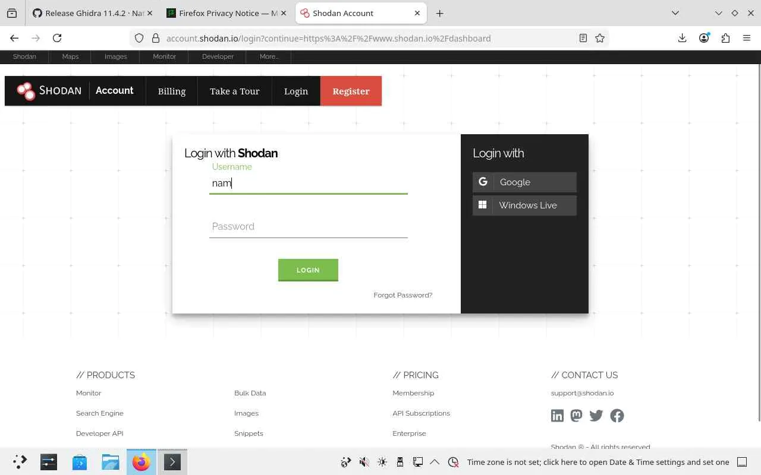
Task: Click Take a Tour in the header
Action: [235, 91]
